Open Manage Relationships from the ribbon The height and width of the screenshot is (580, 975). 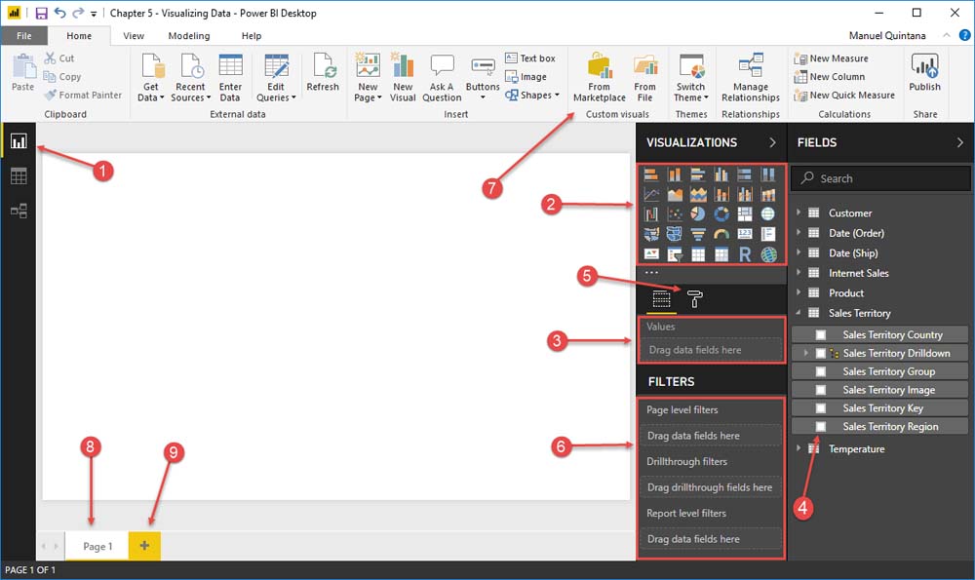(750, 78)
